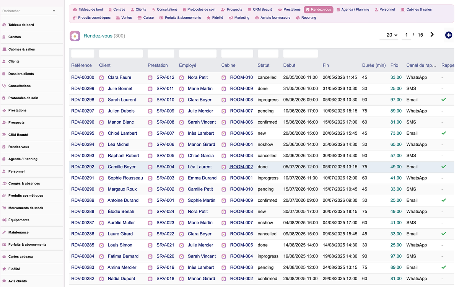Image resolution: width=459 pixels, height=287 pixels.
Task: Open Produits cosmétiques top menu tab
Action: point(92,18)
